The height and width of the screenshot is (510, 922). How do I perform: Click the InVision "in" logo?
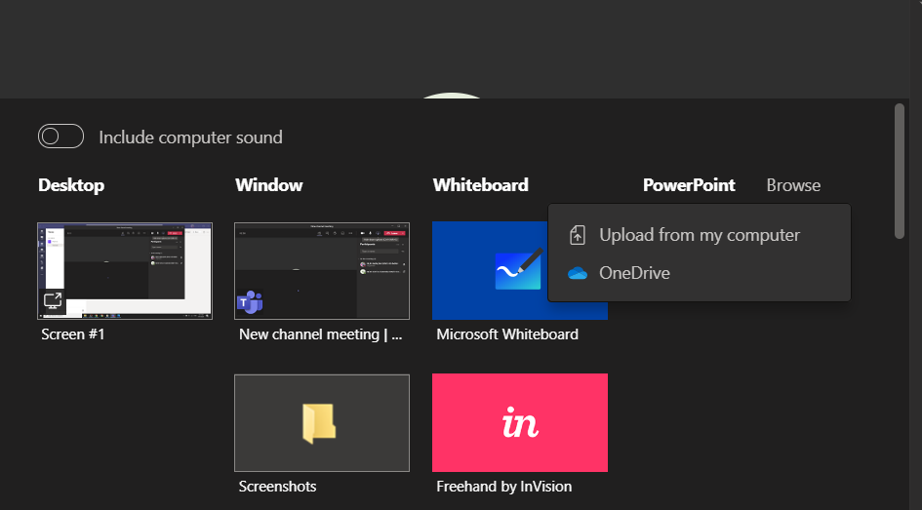[520, 423]
